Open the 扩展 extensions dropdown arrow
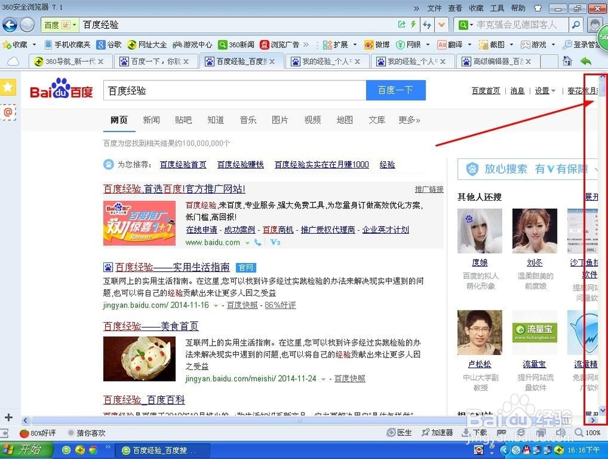The width and height of the screenshot is (608, 459). coord(354,44)
